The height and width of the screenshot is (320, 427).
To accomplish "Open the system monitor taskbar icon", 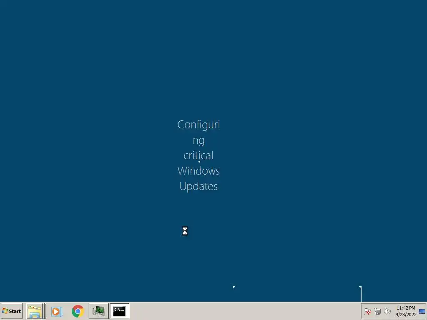I will [98, 311].
